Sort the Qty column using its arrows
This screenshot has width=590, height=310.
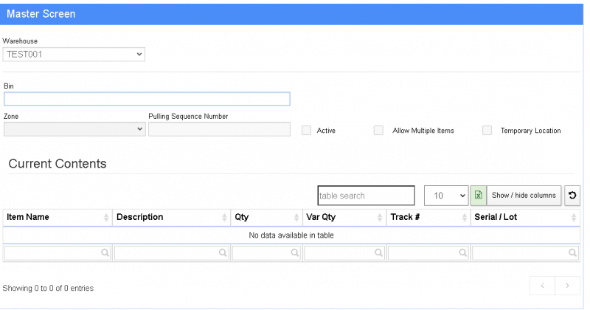(x=296, y=218)
